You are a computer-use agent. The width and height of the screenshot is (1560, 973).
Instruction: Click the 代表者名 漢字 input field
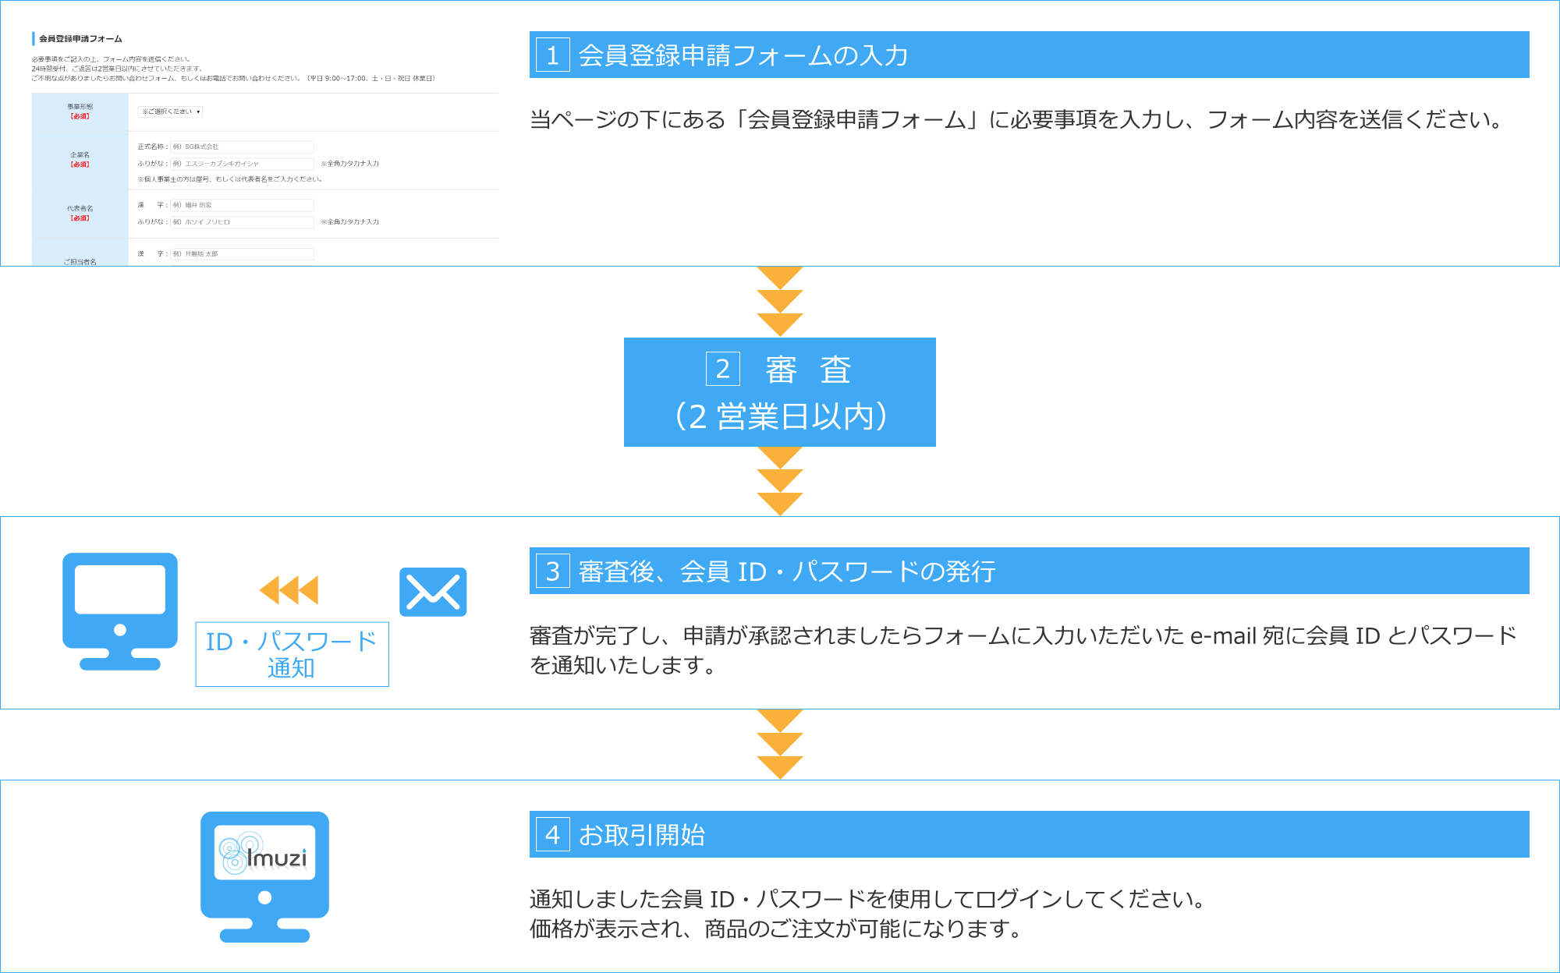coord(242,204)
